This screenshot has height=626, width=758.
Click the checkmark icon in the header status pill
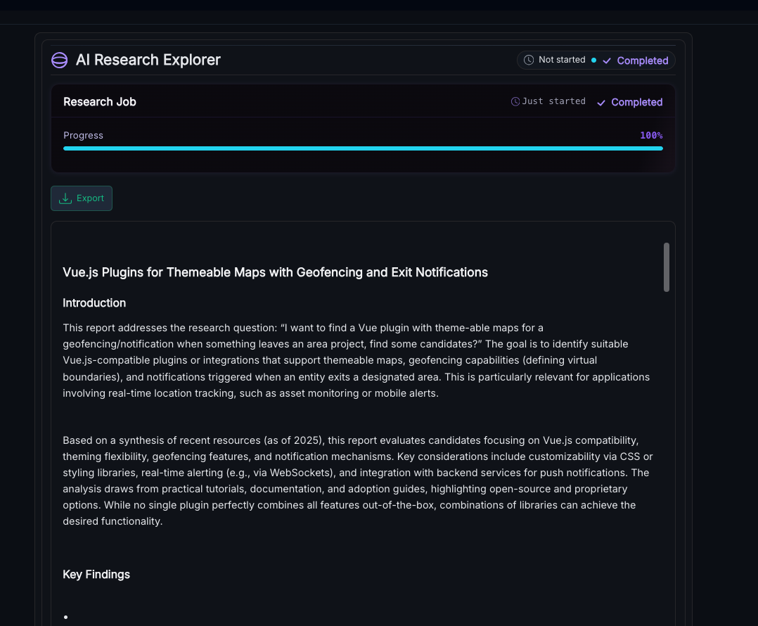607,60
